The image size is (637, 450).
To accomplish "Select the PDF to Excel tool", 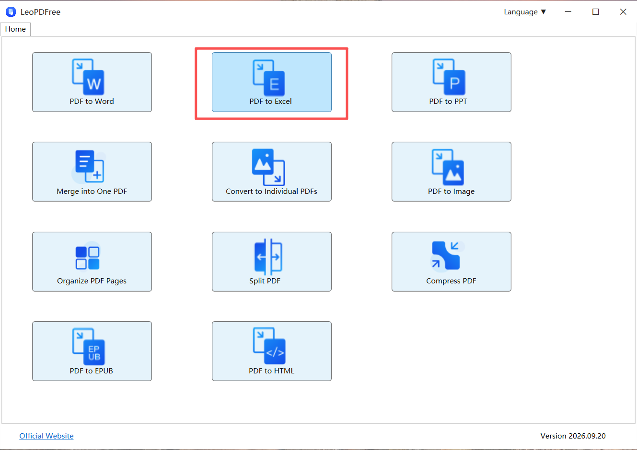I will pyautogui.click(x=272, y=82).
